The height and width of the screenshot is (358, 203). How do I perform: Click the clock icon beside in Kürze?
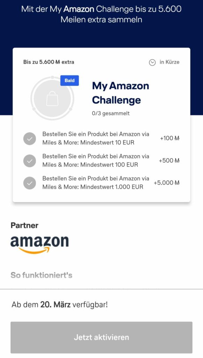(x=152, y=62)
